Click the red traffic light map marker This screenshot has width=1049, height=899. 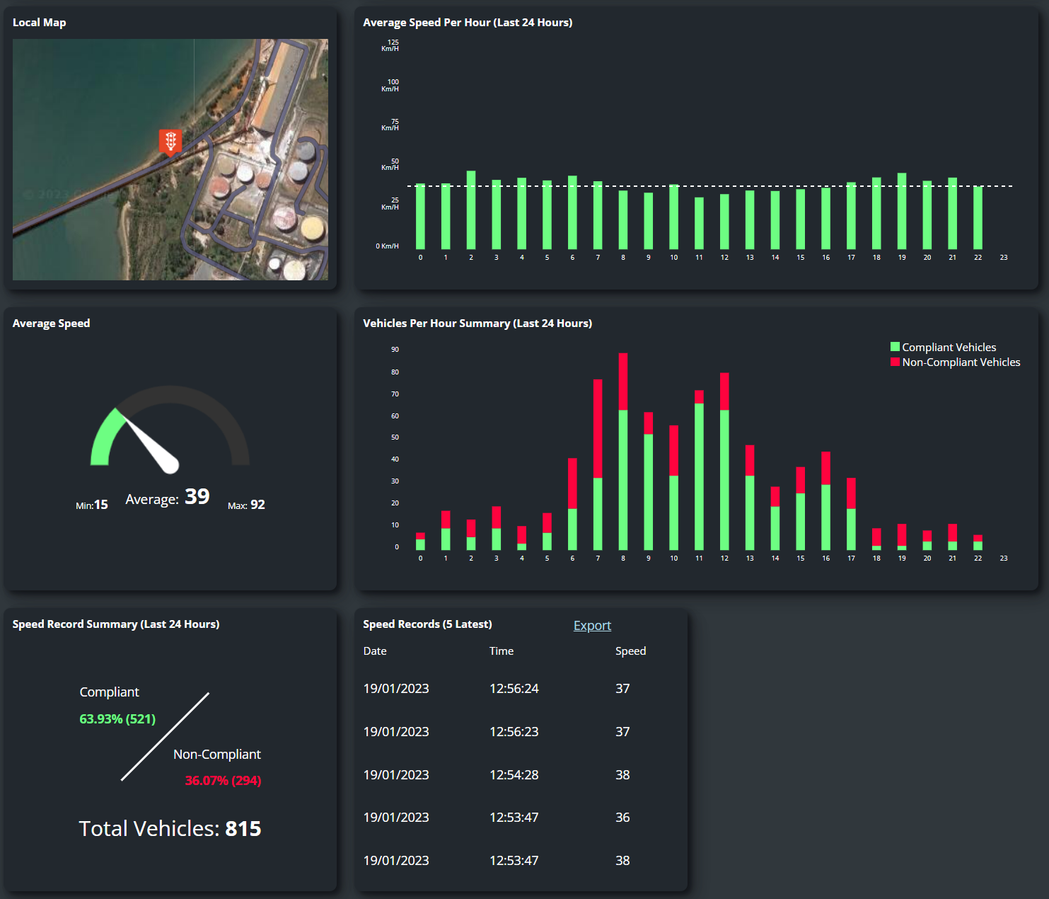click(x=170, y=142)
